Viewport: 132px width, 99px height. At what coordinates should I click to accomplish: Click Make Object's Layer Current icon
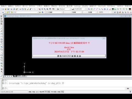(x=40, y=12)
